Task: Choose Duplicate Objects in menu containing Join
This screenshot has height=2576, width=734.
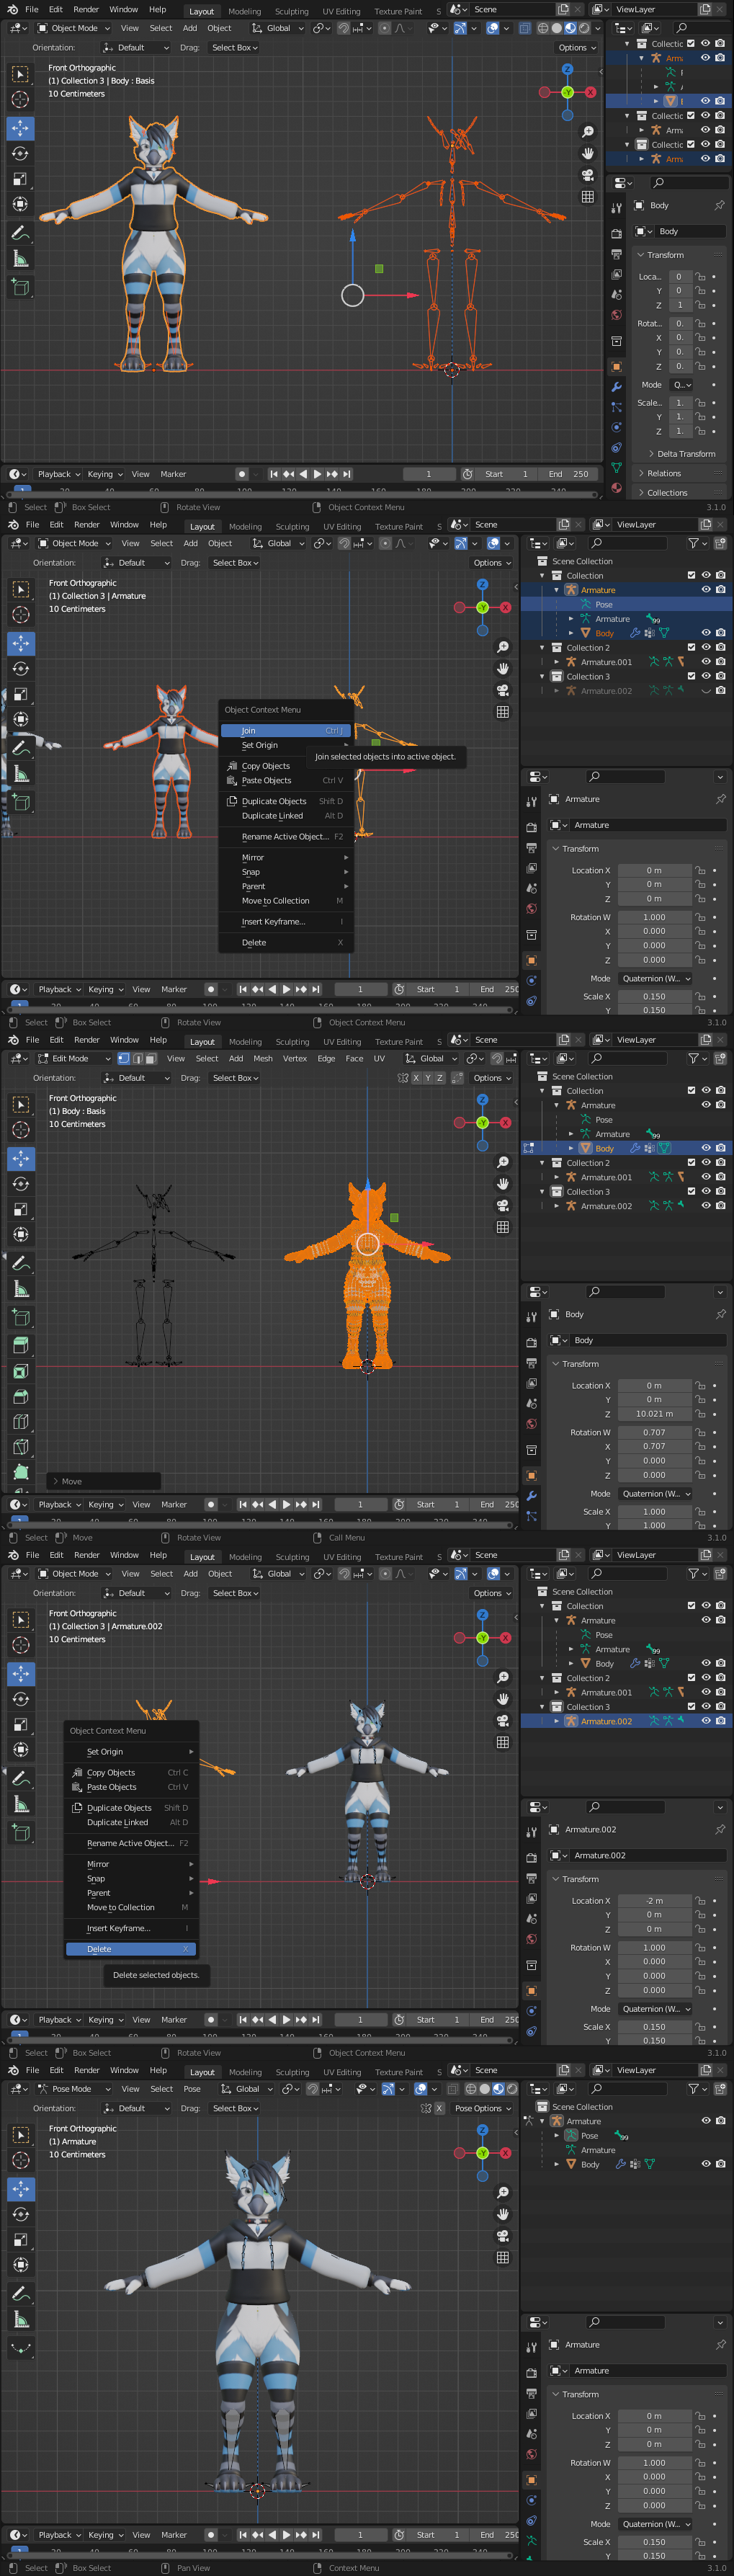Action: [285, 801]
